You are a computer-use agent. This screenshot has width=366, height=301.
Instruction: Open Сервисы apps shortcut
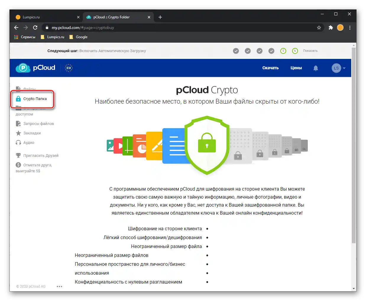tap(25, 37)
